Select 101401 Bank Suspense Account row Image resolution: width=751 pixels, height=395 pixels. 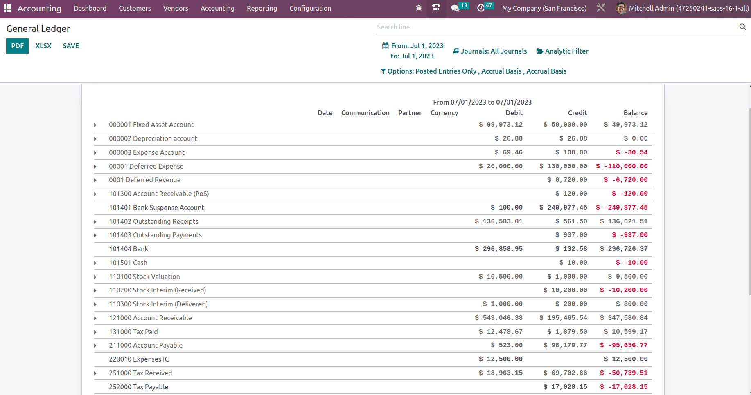[x=373, y=208]
